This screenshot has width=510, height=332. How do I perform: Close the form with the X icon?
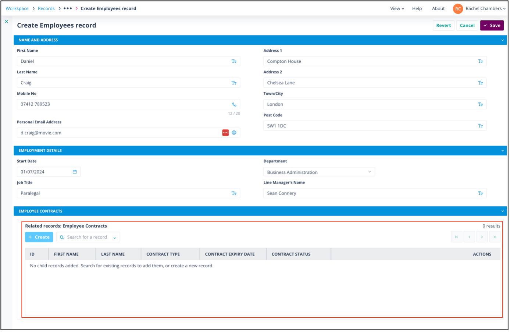(6, 22)
